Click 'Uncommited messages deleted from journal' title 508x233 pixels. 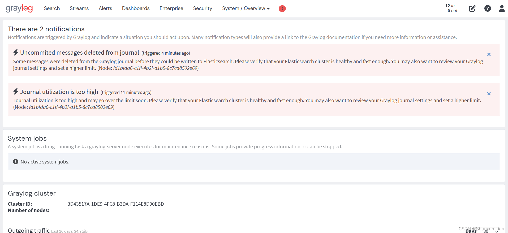click(80, 53)
